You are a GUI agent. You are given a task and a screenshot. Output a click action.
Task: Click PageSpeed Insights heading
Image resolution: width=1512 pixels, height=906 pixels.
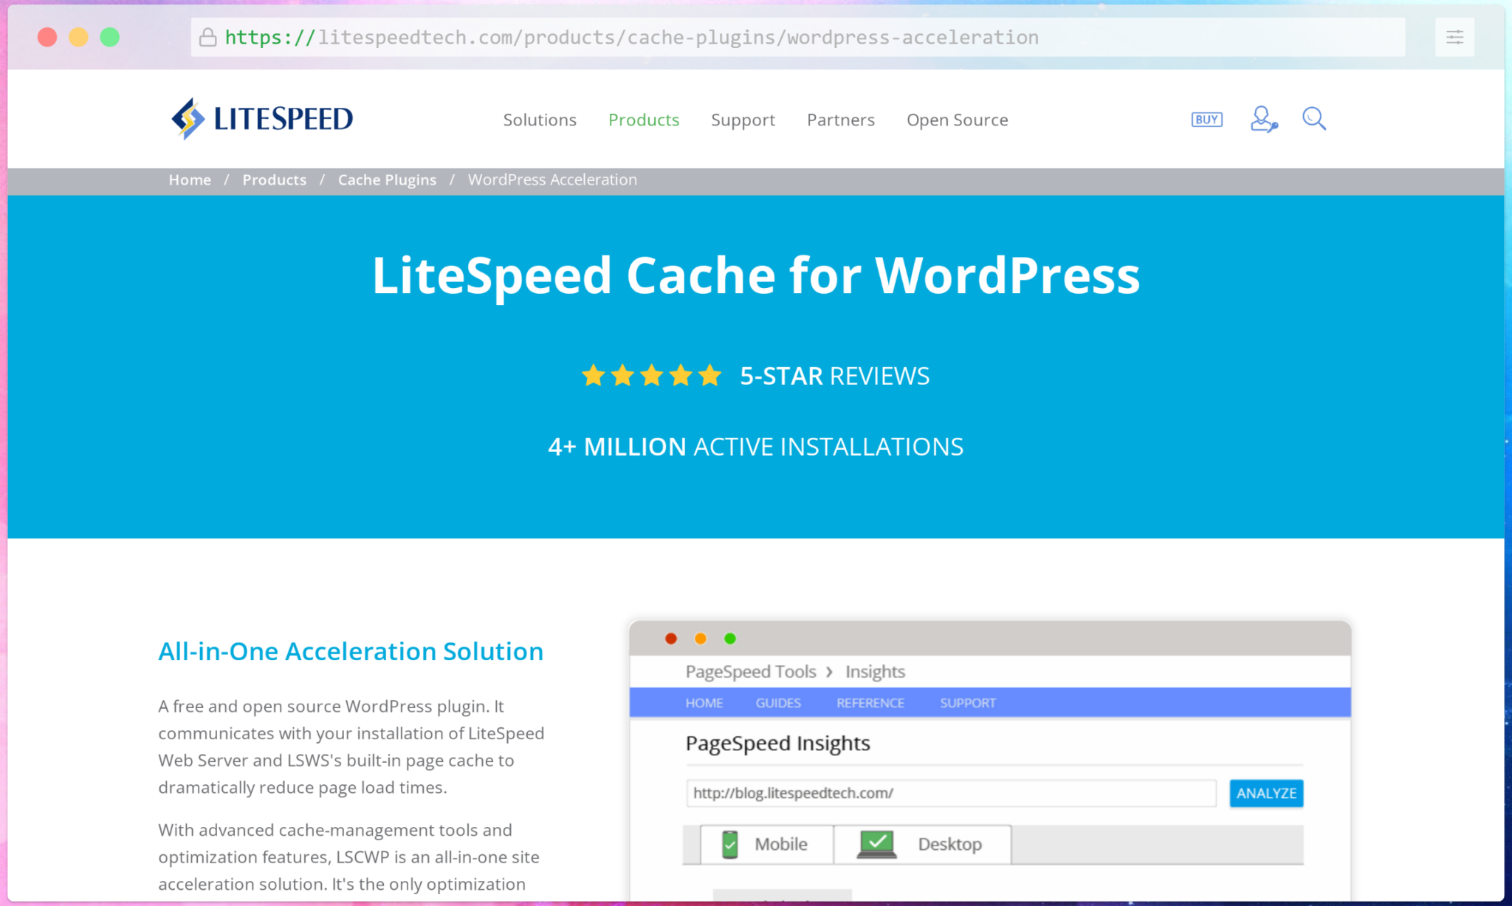pyautogui.click(x=777, y=744)
